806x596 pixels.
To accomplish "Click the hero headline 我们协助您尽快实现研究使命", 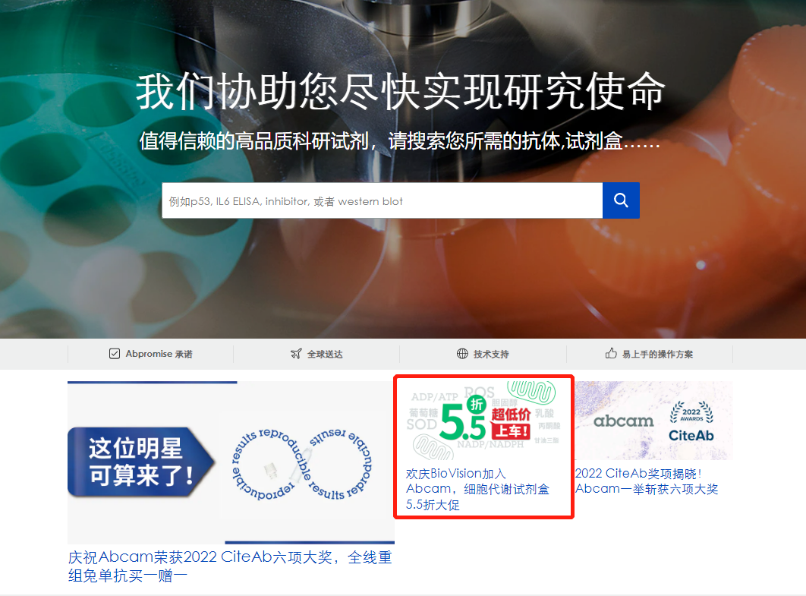I will (401, 92).
